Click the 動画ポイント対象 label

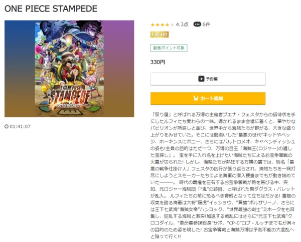[x=169, y=48]
